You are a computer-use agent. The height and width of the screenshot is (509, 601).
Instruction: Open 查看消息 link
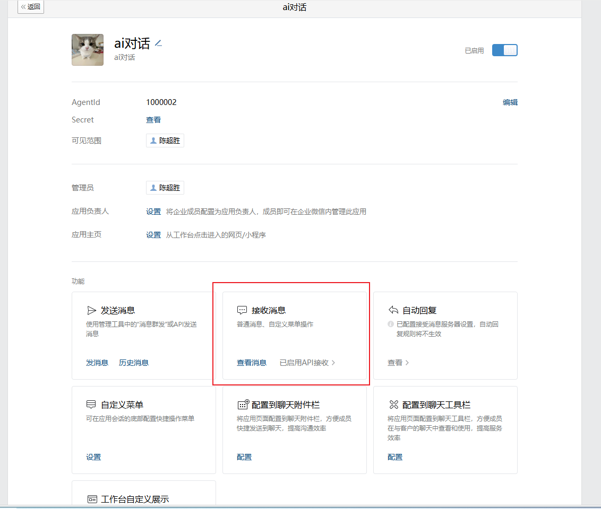pyautogui.click(x=252, y=363)
